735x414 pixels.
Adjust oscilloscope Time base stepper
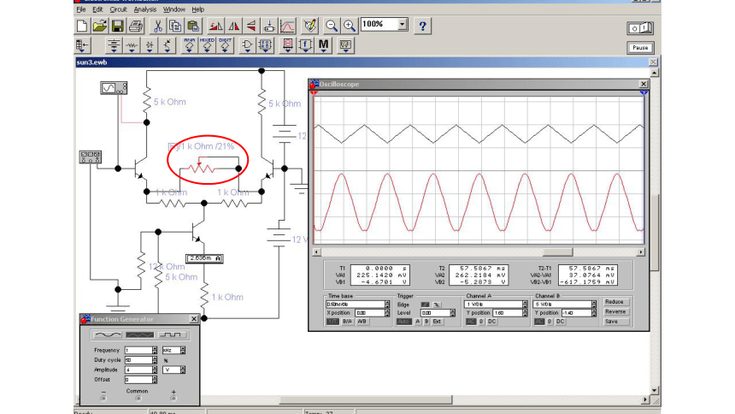[387, 305]
